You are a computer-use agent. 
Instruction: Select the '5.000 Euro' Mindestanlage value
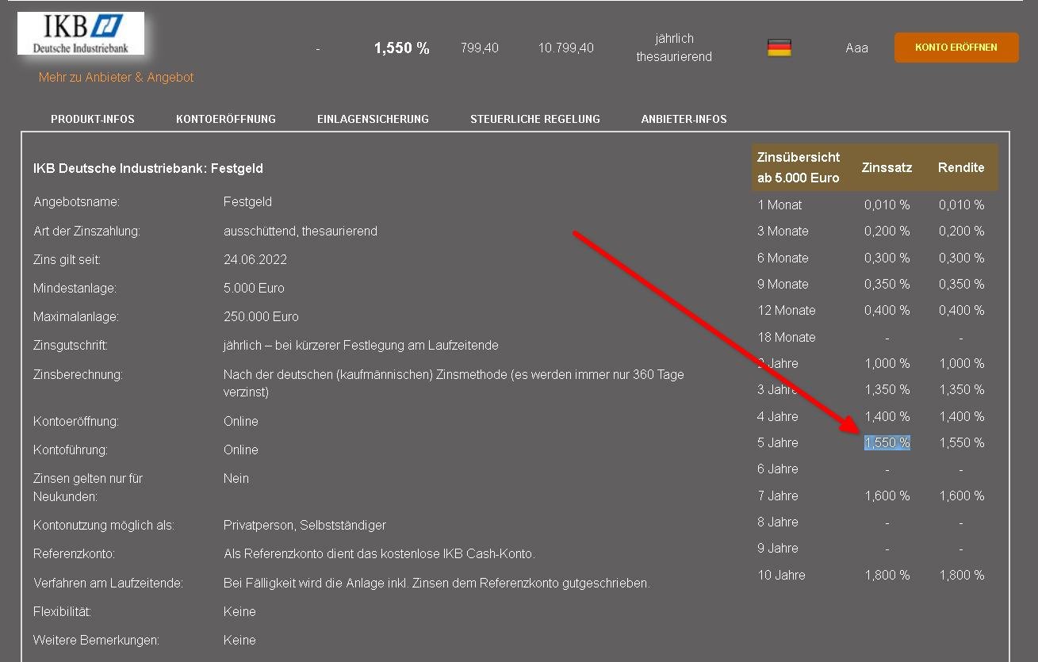[x=254, y=289]
